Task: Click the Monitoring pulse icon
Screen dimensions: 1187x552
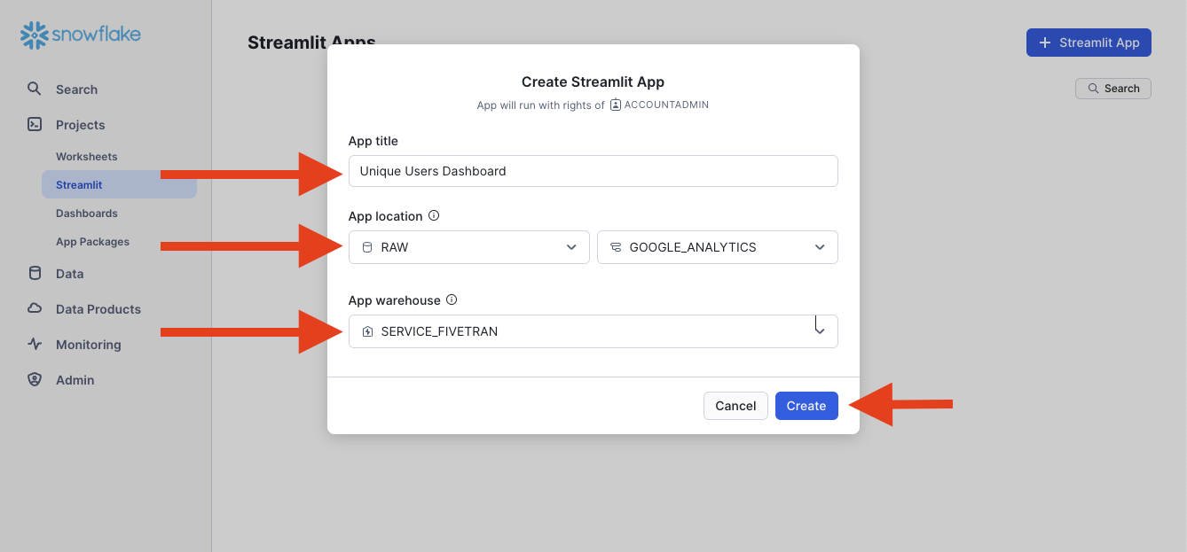Action: [x=35, y=344]
